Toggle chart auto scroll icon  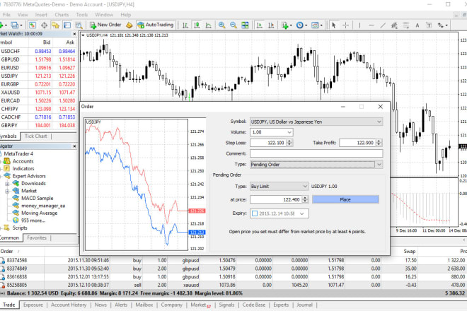[260, 25]
